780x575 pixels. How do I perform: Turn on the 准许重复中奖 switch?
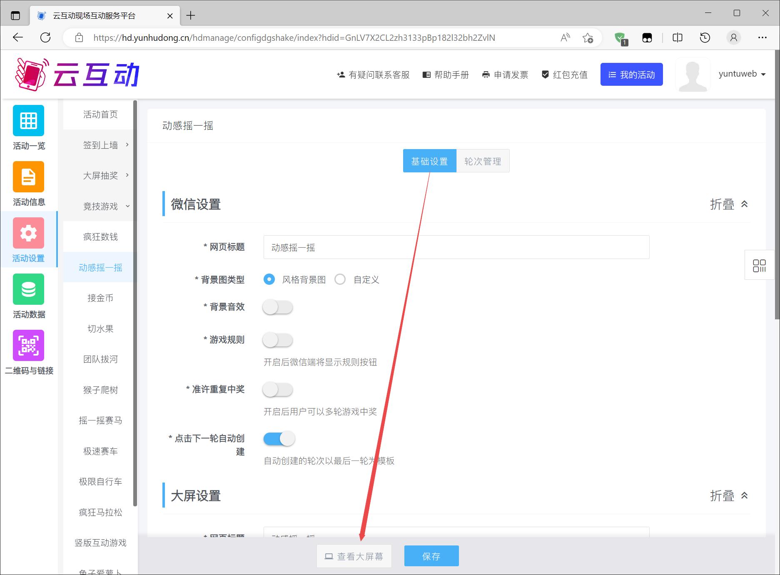(x=278, y=390)
